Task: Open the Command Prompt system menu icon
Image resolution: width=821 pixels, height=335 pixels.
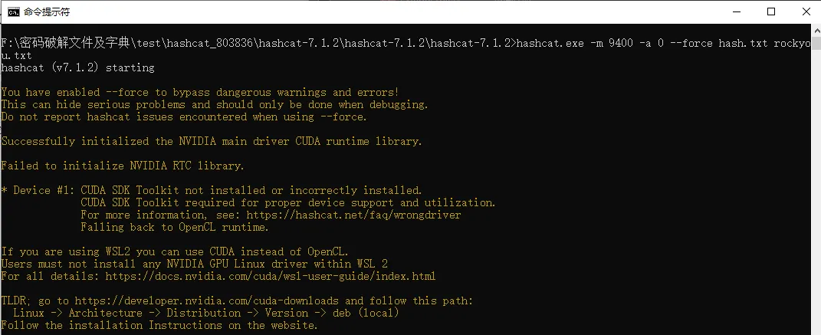Action: pos(14,12)
